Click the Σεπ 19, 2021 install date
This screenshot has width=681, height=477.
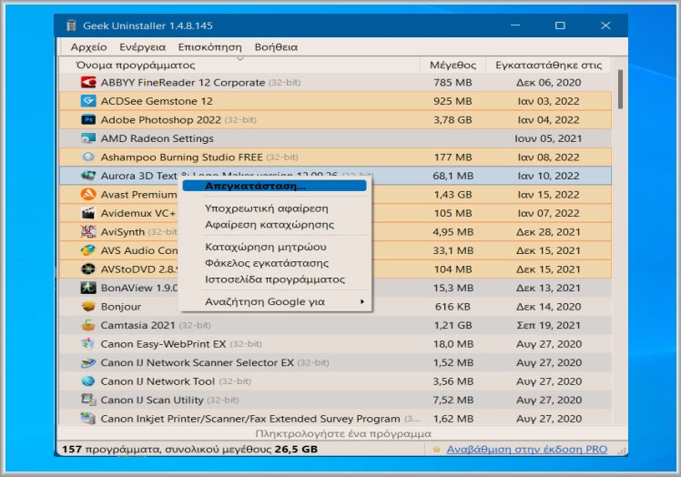point(549,325)
